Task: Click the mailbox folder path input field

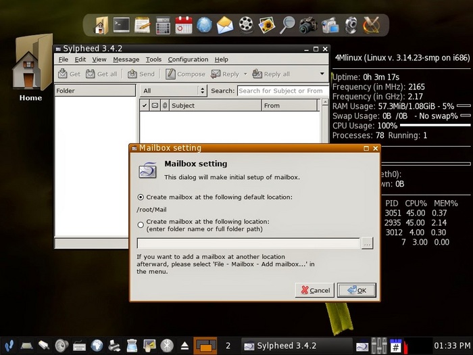Action: click(248, 243)
